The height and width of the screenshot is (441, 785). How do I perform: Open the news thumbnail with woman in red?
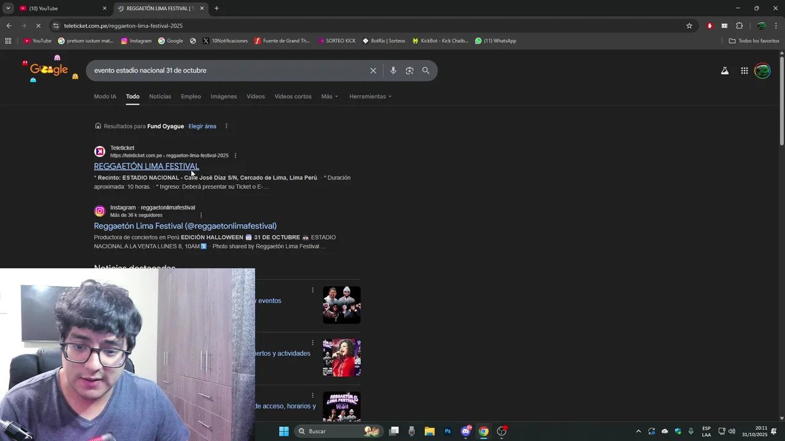click(342, 358)
